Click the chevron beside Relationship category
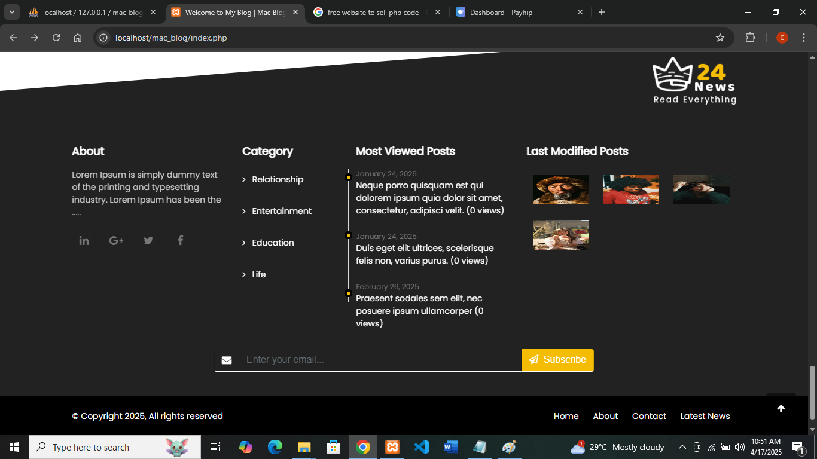The image size is (817, 459). coord(244,180)
